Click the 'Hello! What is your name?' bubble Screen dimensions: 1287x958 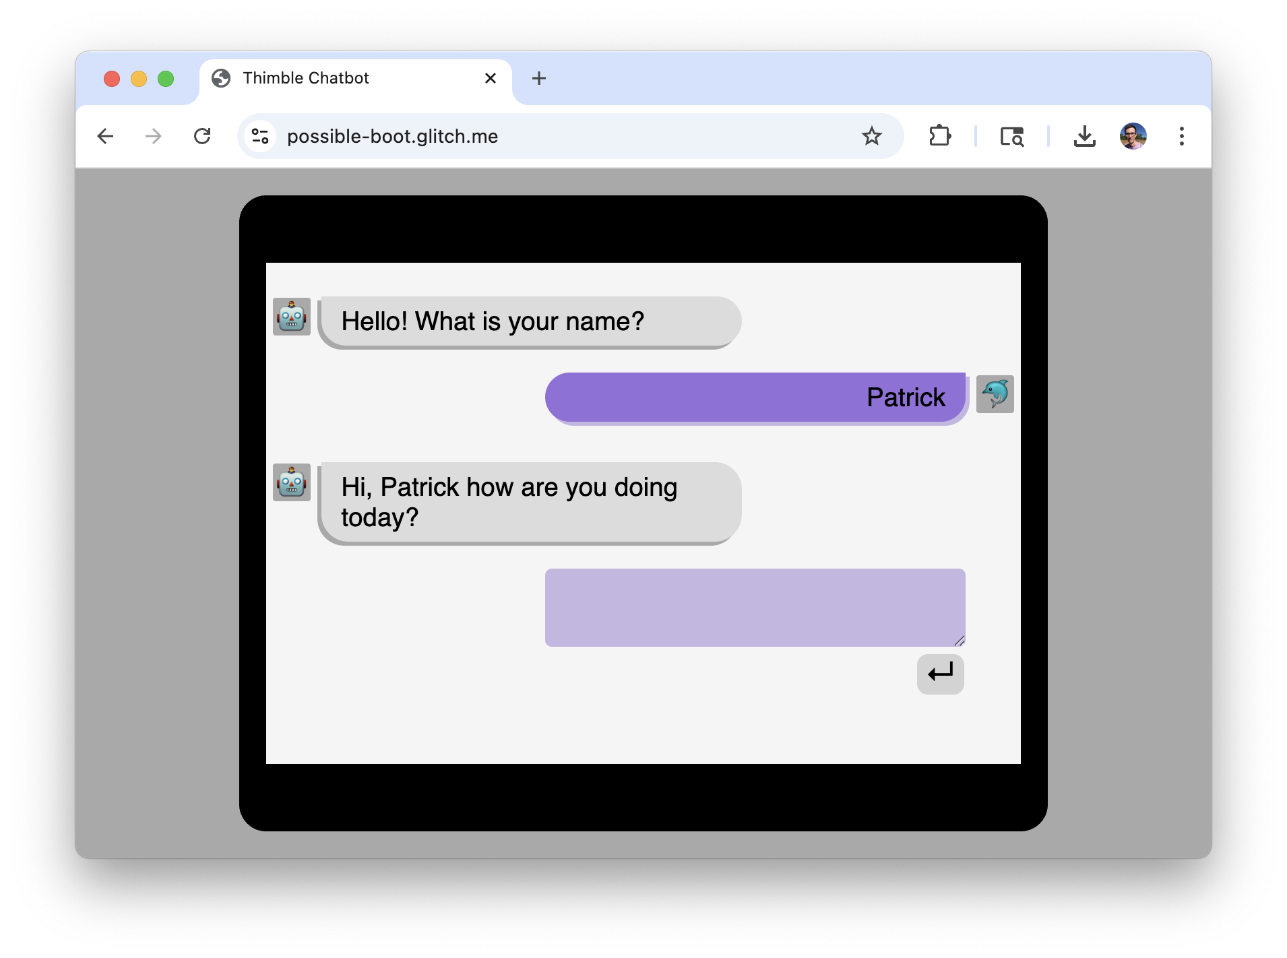[530, 322]
